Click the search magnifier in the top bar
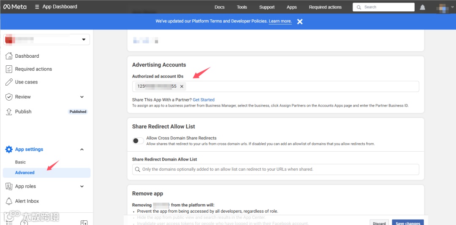 coord(359,7)
